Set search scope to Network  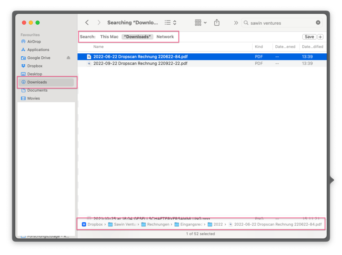pos(165,37)
